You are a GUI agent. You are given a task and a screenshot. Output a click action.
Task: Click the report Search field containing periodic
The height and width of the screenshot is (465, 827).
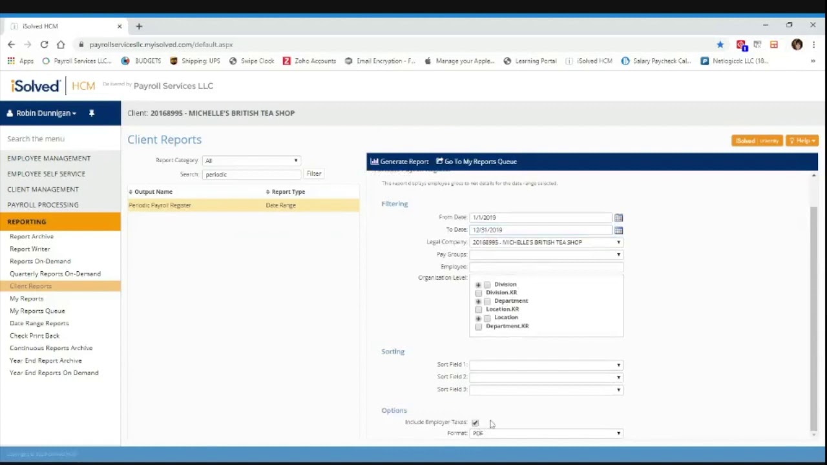coord(252,174)
